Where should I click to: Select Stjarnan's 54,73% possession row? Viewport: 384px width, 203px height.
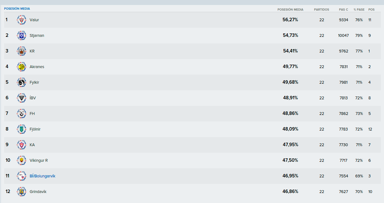point(192,36)
